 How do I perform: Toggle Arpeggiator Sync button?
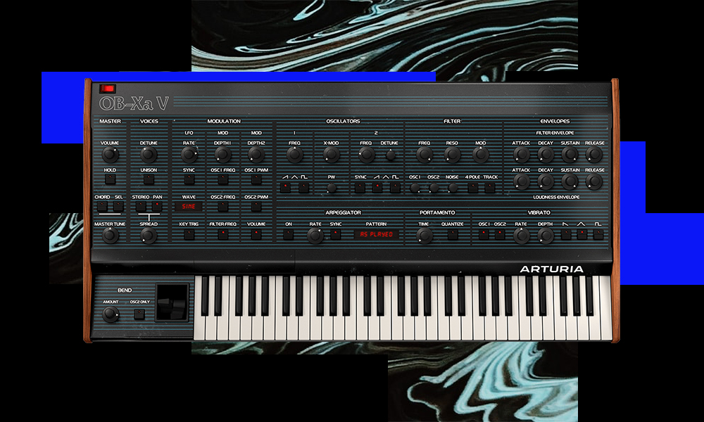pos(335,234)
